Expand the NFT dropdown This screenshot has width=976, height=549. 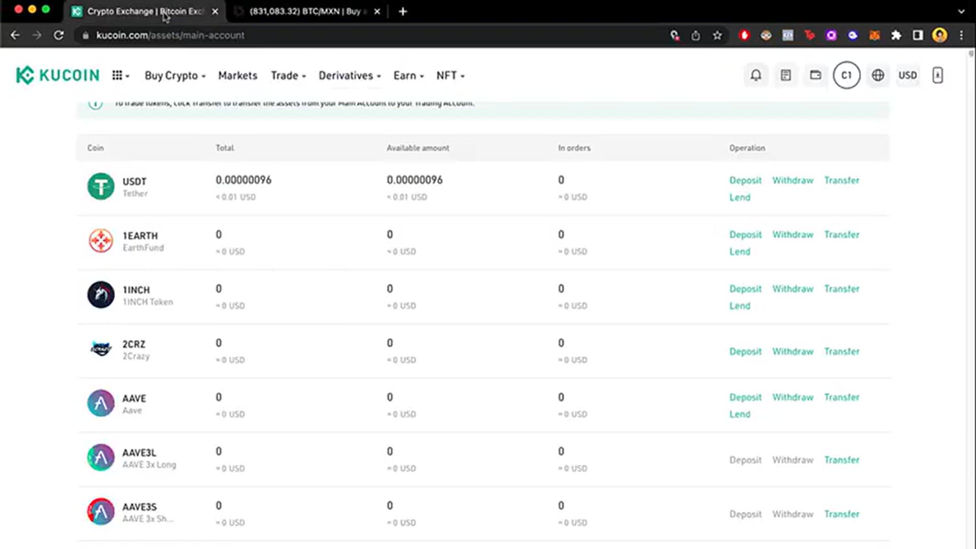[450, 75]
